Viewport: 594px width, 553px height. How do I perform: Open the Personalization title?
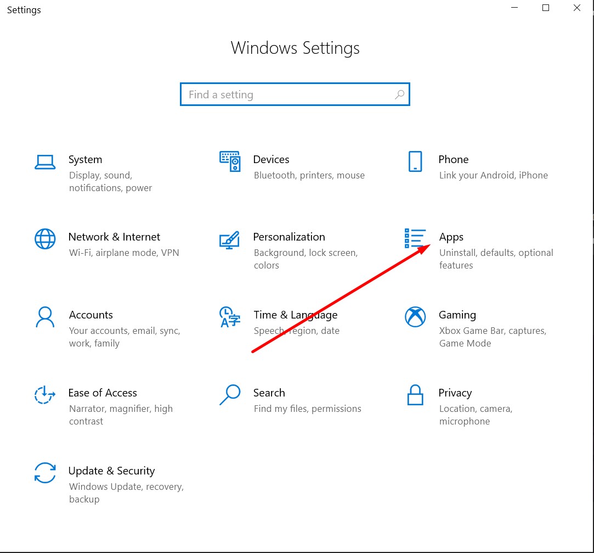tap(289, 237)
